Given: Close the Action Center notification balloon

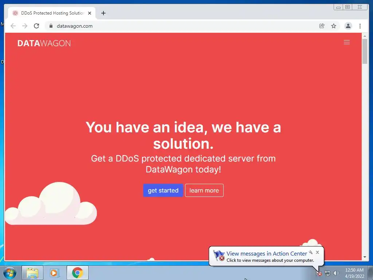Looking at the screenshot, I should click(x=317, y=252).
